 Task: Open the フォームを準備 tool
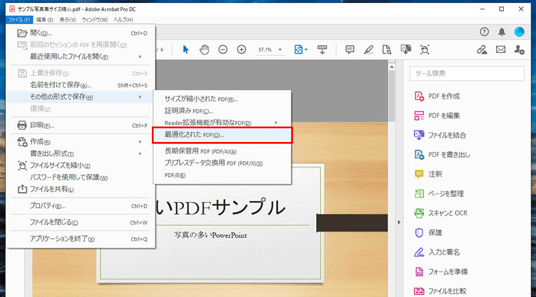[x=441, y=272]
